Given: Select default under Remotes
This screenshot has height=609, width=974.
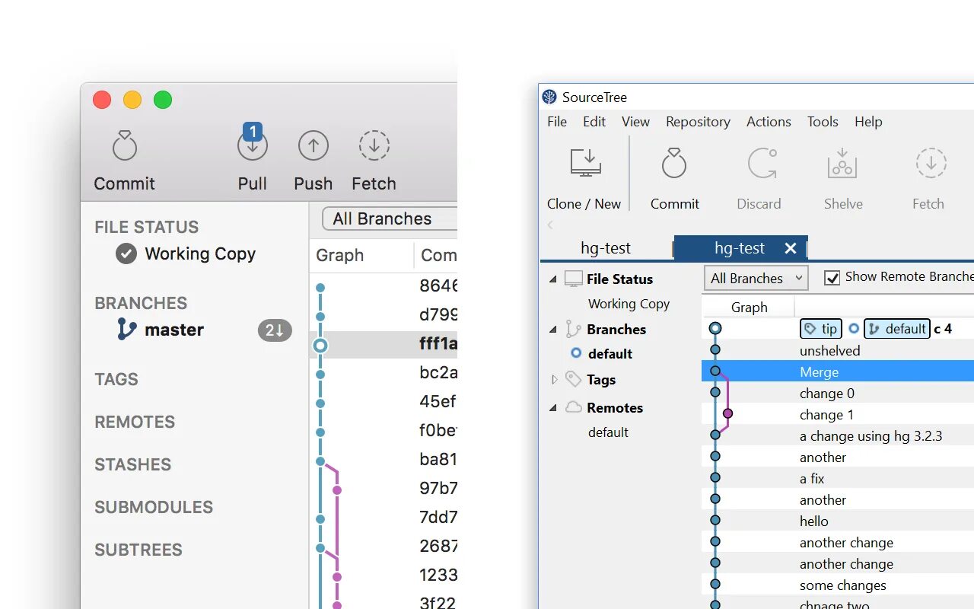Looking at the screenshot, I should pos(608,432).
